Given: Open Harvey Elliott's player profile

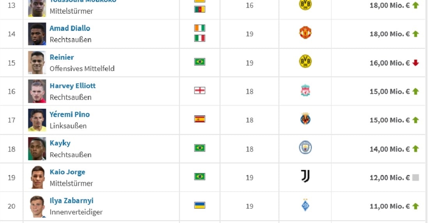Looking at the screenshot, I should [73, 86].
